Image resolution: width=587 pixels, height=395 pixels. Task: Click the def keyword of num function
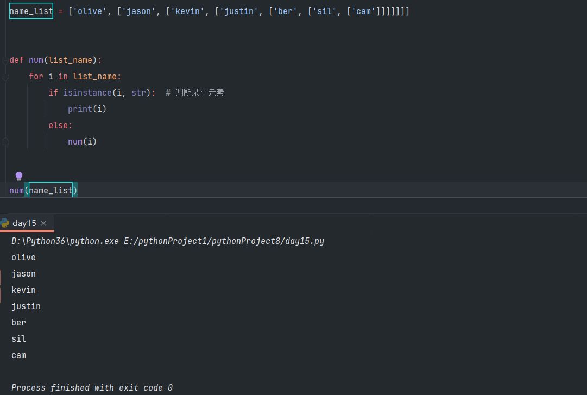point(16,60)
